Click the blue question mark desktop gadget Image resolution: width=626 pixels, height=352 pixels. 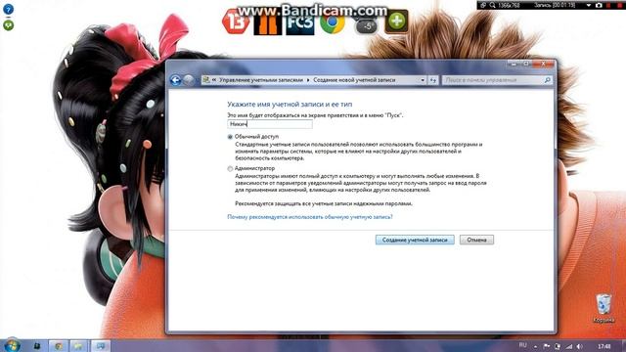[8, 9]
